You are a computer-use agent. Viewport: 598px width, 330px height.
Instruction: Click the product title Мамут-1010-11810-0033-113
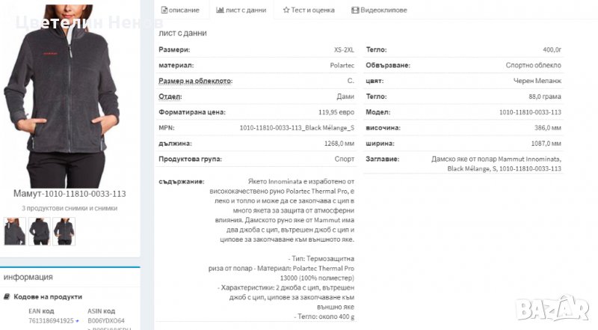pos(70,194)
